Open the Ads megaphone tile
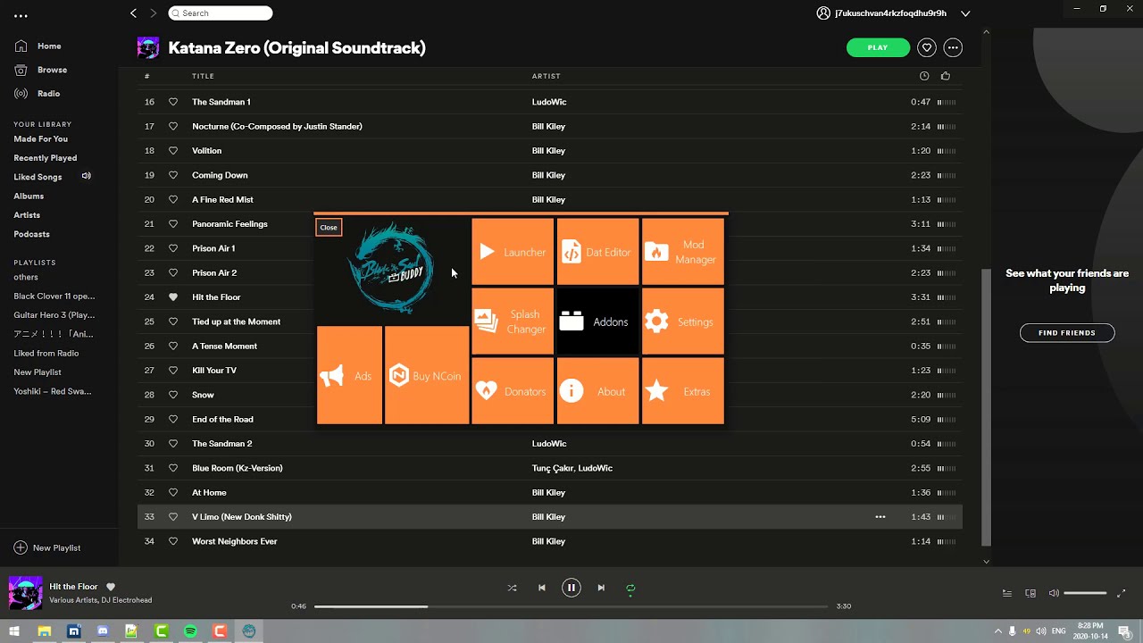Image resolution: width=1143 pixels, height=643 pixels. pyautogui.click(x=349, y=375)
